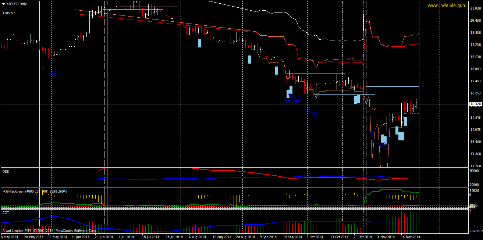The width and height of the screenshot is (483, 240).
Task: Click the 17.453 price scale label
Action: click(476, 81)
